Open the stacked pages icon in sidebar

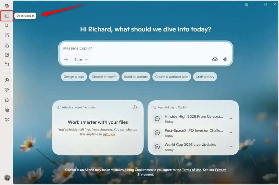point(7,45)
